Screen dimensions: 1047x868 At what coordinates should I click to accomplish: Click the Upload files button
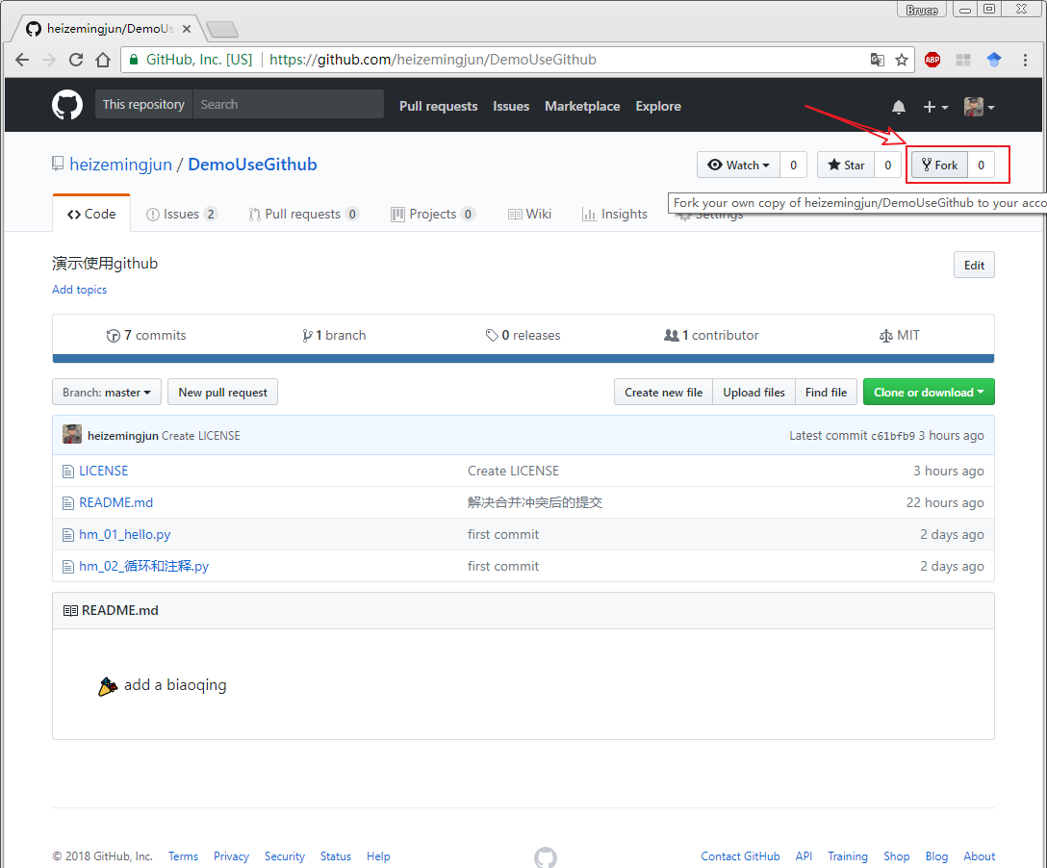[x=753, y=392]
